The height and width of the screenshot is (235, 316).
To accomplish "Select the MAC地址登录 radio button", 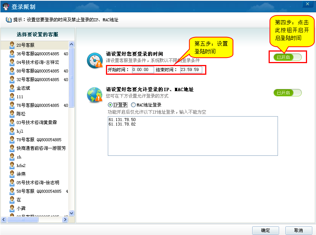I will coord(133,105).
